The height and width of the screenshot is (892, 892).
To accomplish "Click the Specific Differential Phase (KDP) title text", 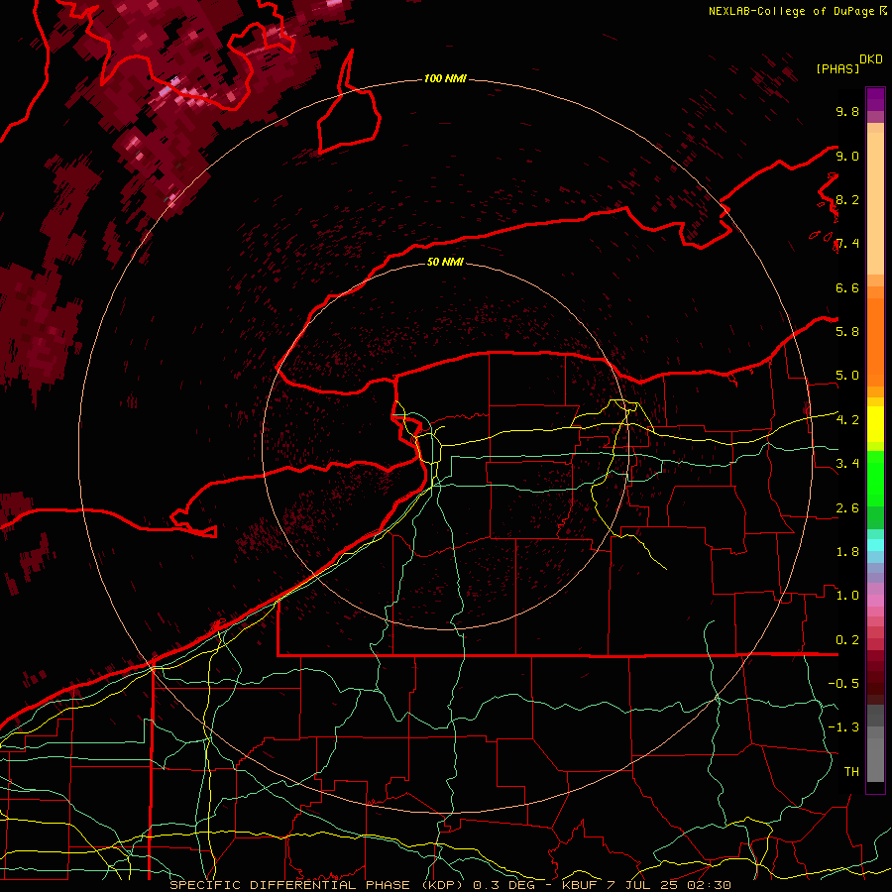I will [x=318, y=885].
